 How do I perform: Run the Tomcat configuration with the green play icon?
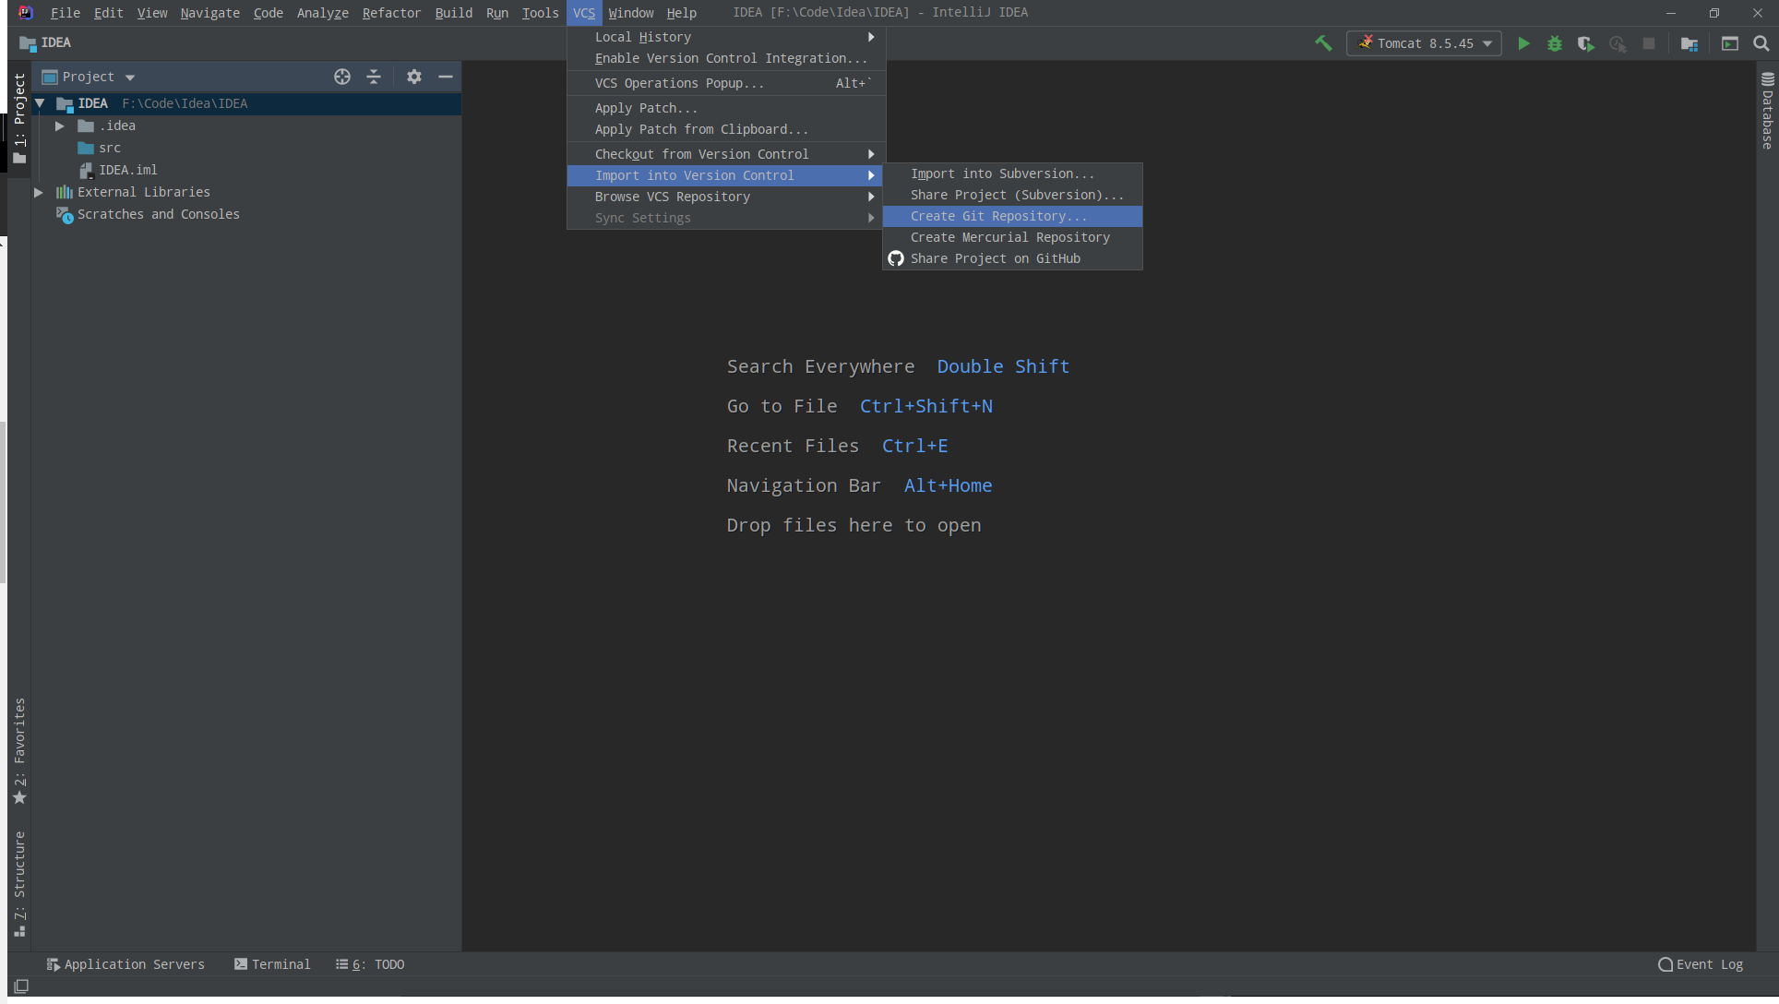click(x=1523, y=43)
